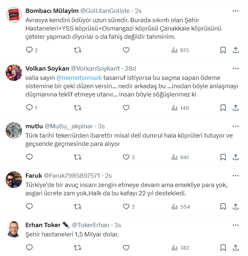248x256 pixels.
Task: Open the @TokerErhan handle link
Action: [x=91, y=225]
